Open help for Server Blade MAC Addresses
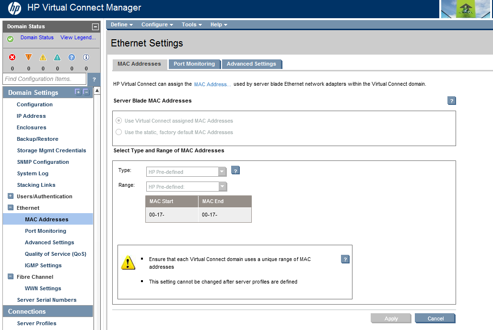This screenshot has width=493, height=330. pos(451,101)
